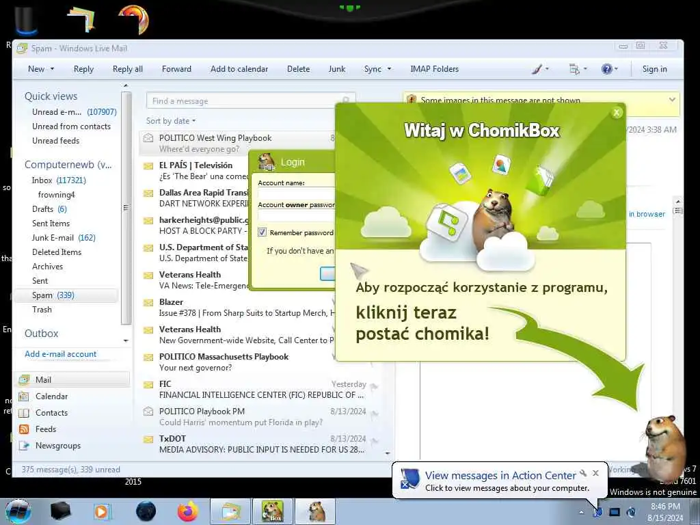Click envelope icon of Dallas Area Rapid message
This screenshot has width=700, height=525.
click(x=148, y=193)
